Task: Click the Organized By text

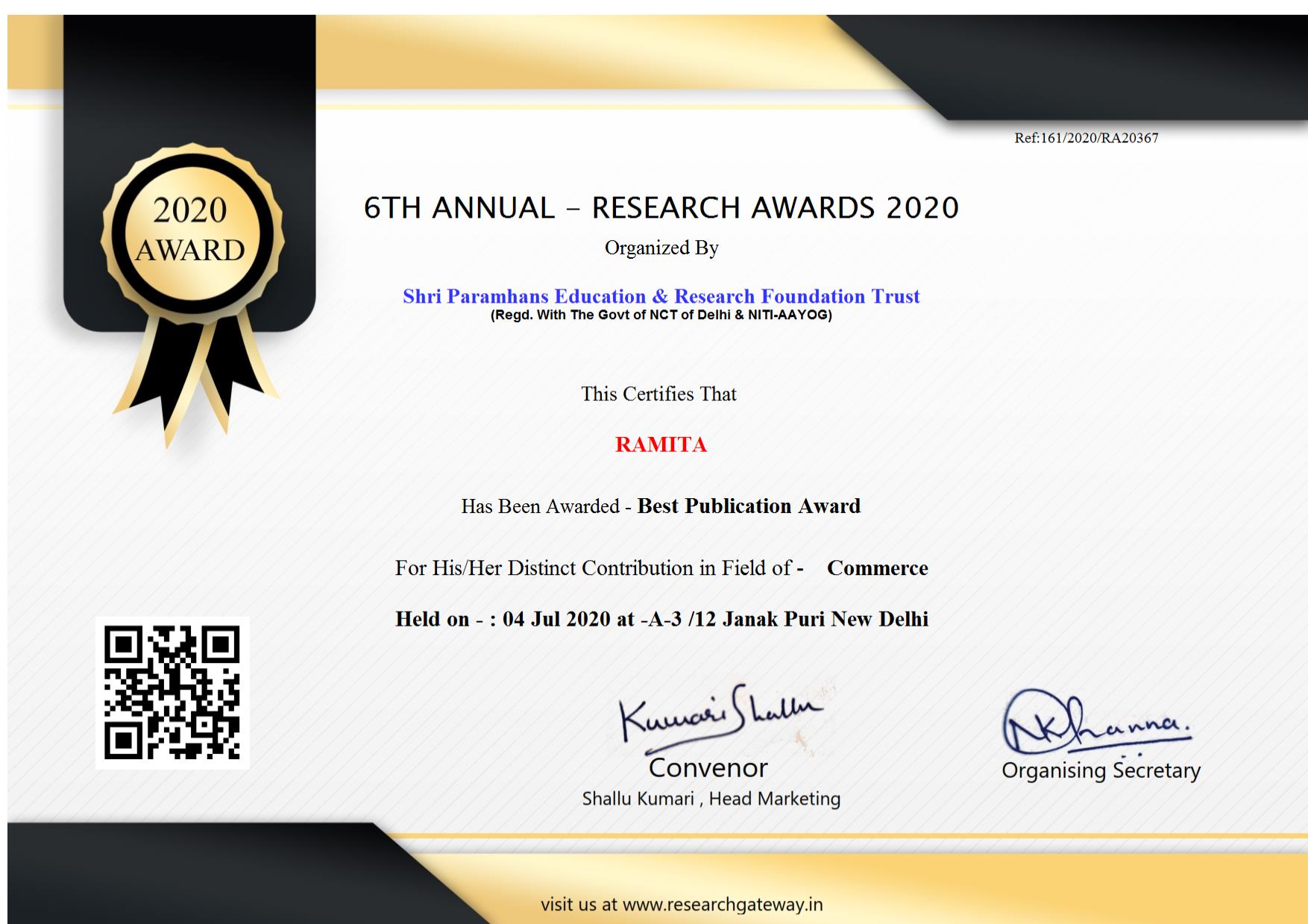Action: [x=661, y=248]
